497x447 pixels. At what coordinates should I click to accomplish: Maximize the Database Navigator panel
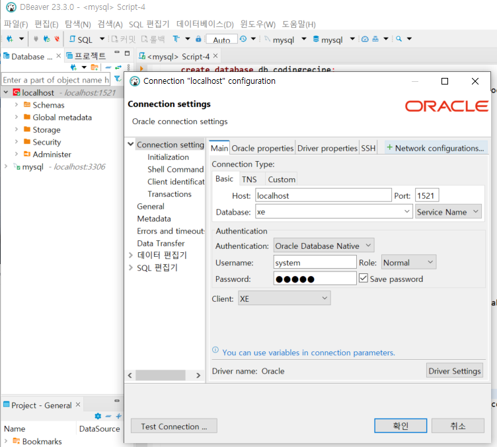[x=127, y=53]
